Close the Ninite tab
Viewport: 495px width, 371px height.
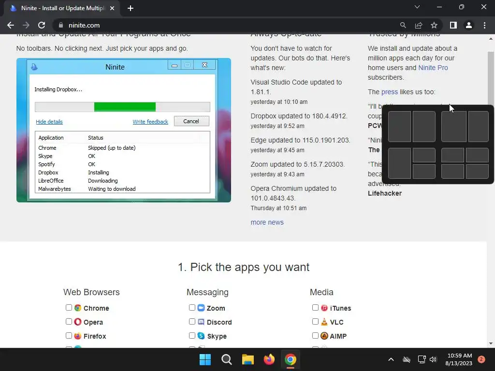click(x=112, y=8)
